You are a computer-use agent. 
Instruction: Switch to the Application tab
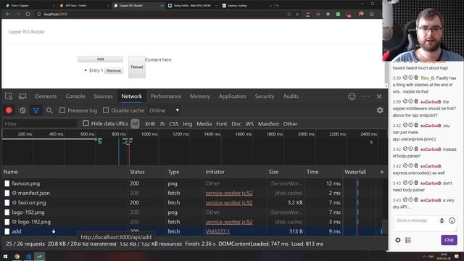(232, 96)
